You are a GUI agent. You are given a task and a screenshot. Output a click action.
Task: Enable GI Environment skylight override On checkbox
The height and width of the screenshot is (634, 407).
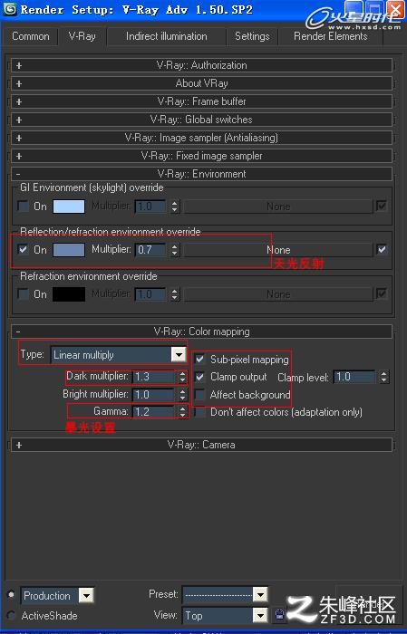pos(23,207)
